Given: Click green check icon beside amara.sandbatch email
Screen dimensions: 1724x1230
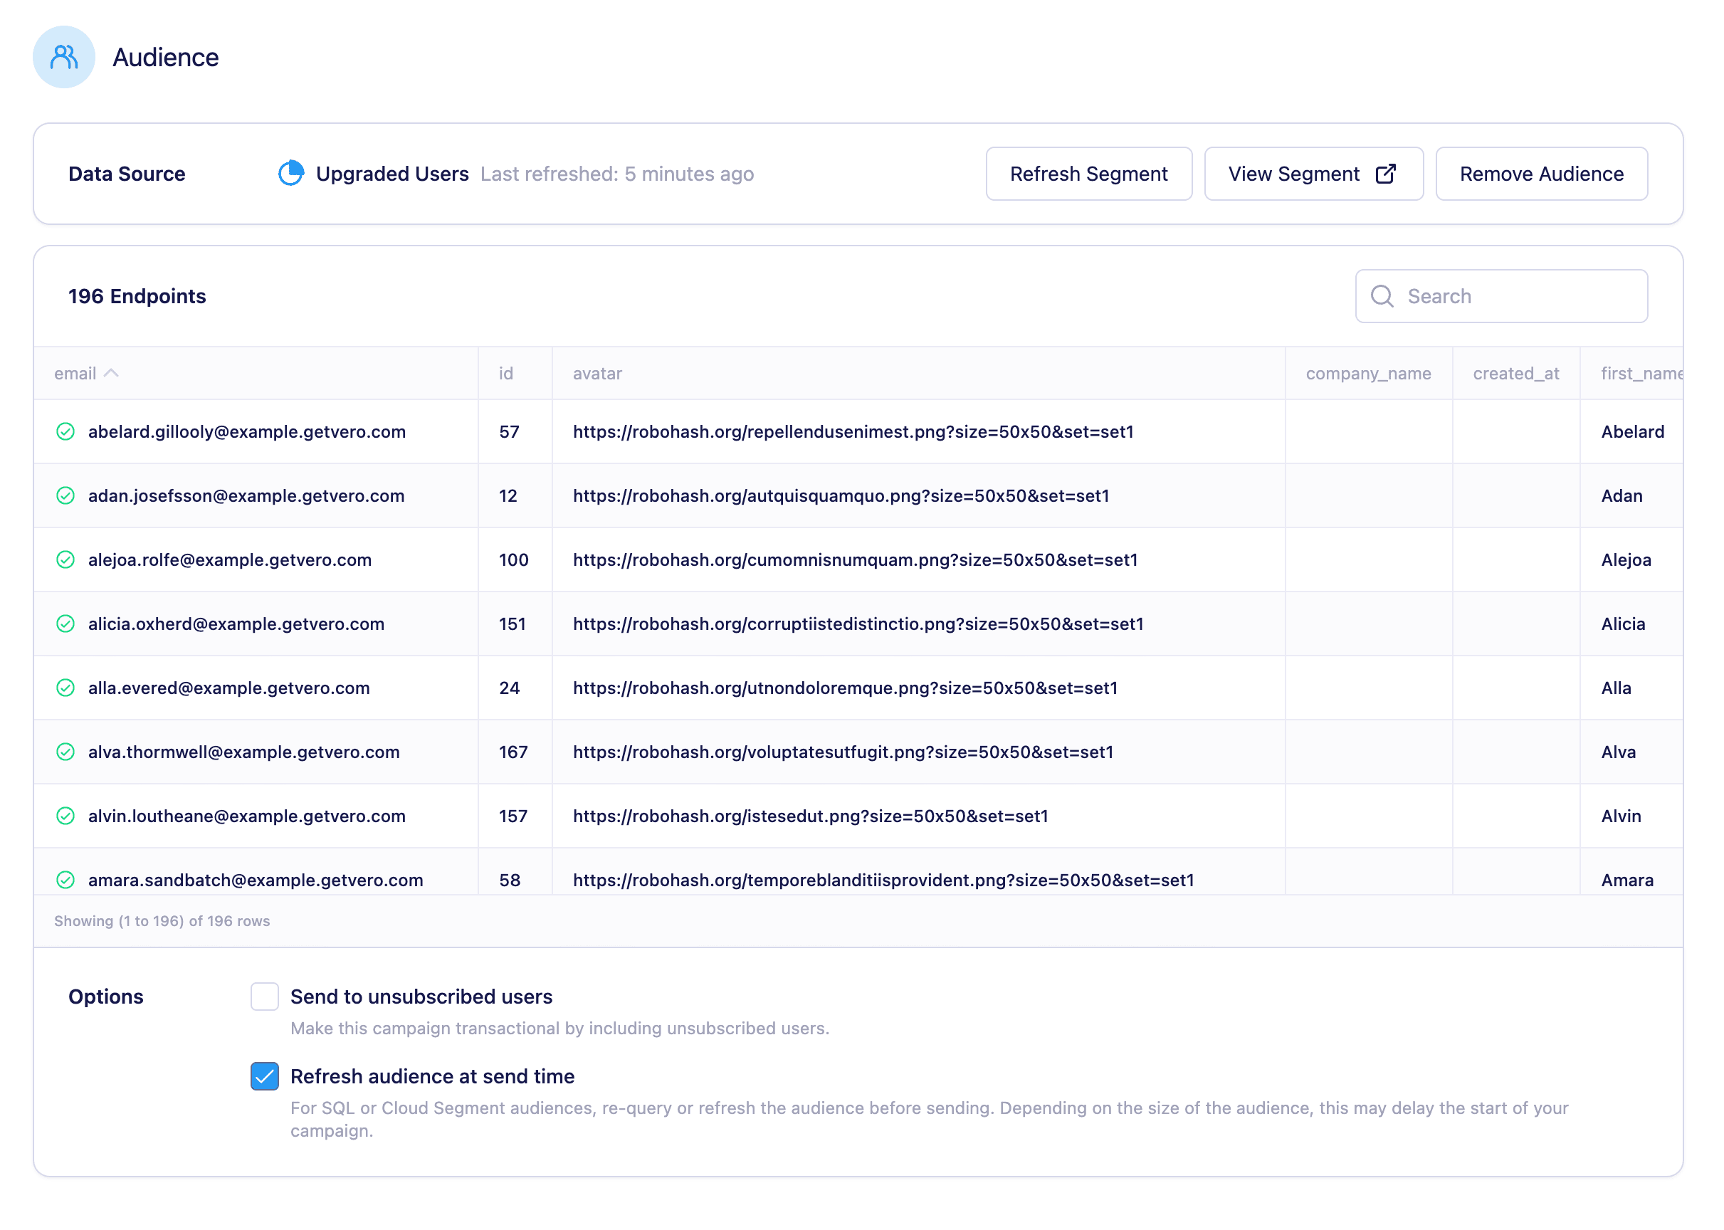Looking at the screenshot, I should click(66, 879).
